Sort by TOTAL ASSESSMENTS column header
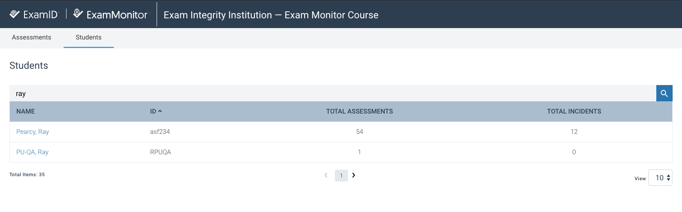Image resolution: width=682 pixels, height=212 pixels. (359, 111)
